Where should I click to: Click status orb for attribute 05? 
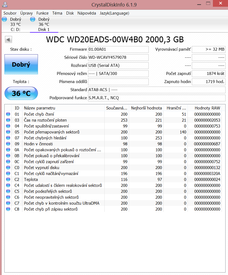pos(8,132)
